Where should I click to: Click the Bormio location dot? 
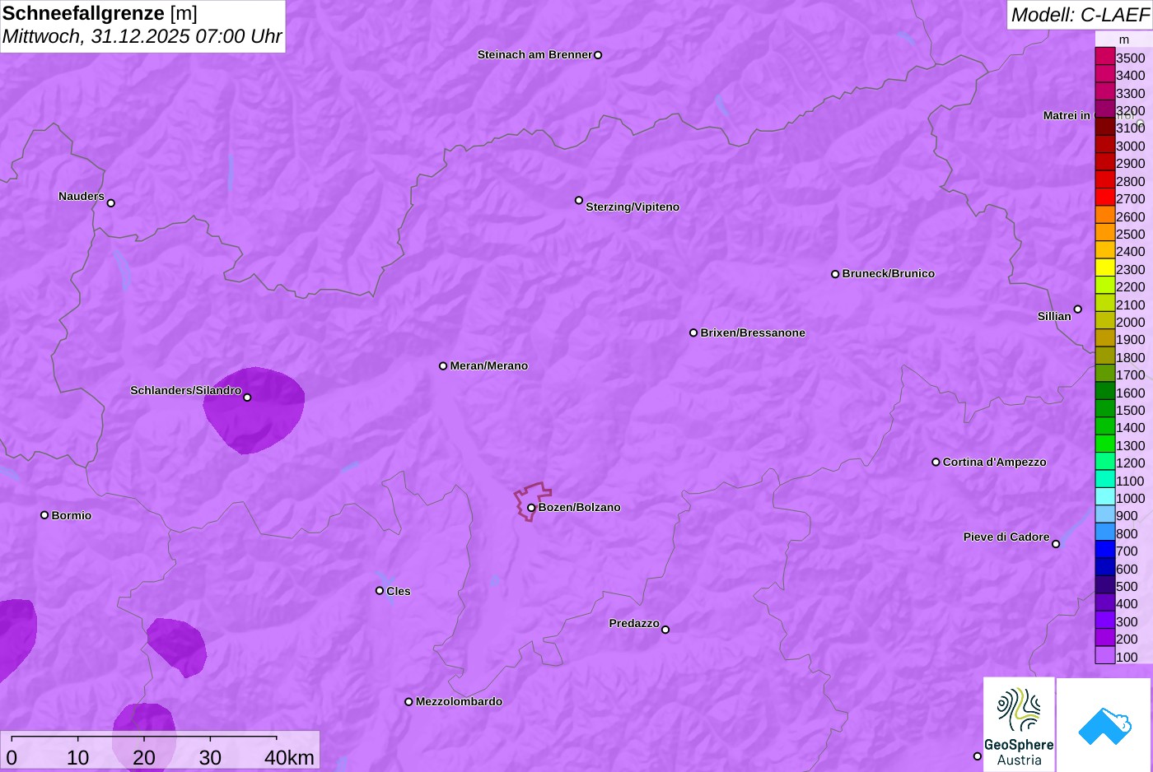pos(44,515)
